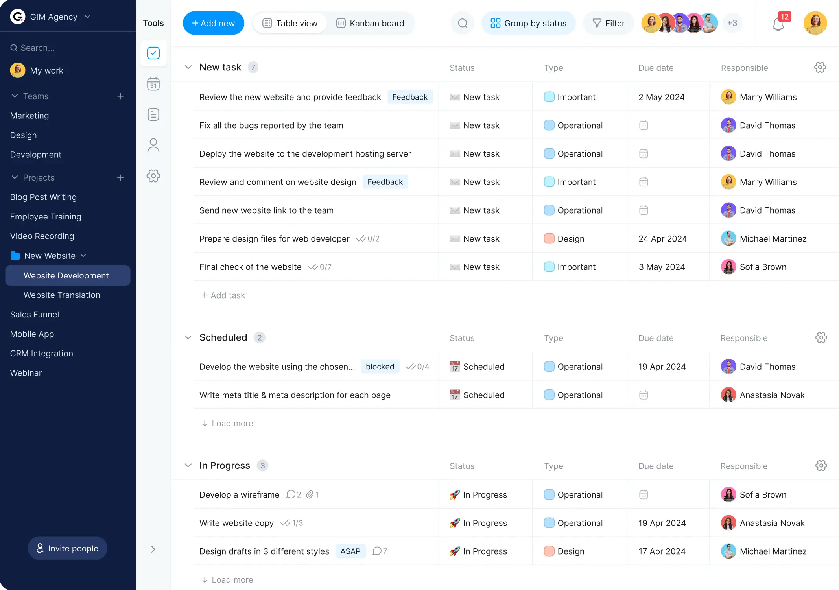This screenshot has height=590, width=839.
Task: Collapse the Scheduled section
Action: pyautogui.click(x=188, y=337)
